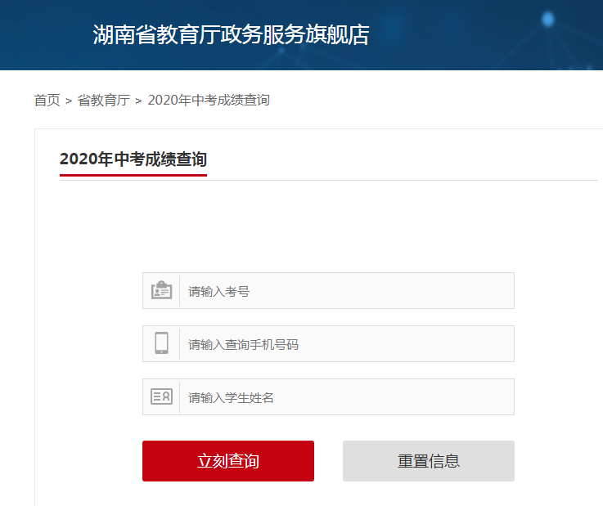
Task: Select breadcrumb item 2020年中考成绩查询
Action: (209, 101)
